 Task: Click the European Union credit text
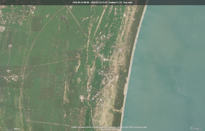(109, 128)
